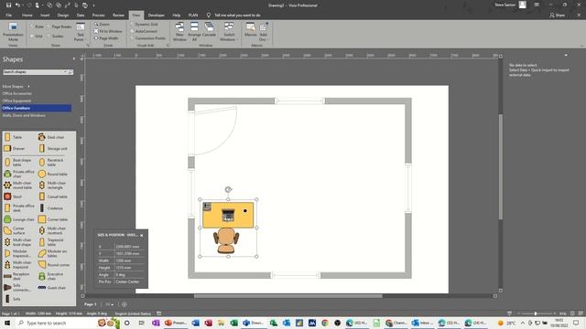The width and height of the screenshot is (586, 329).
Task: Open the File menu tab
Action: (x=8, y=16)
